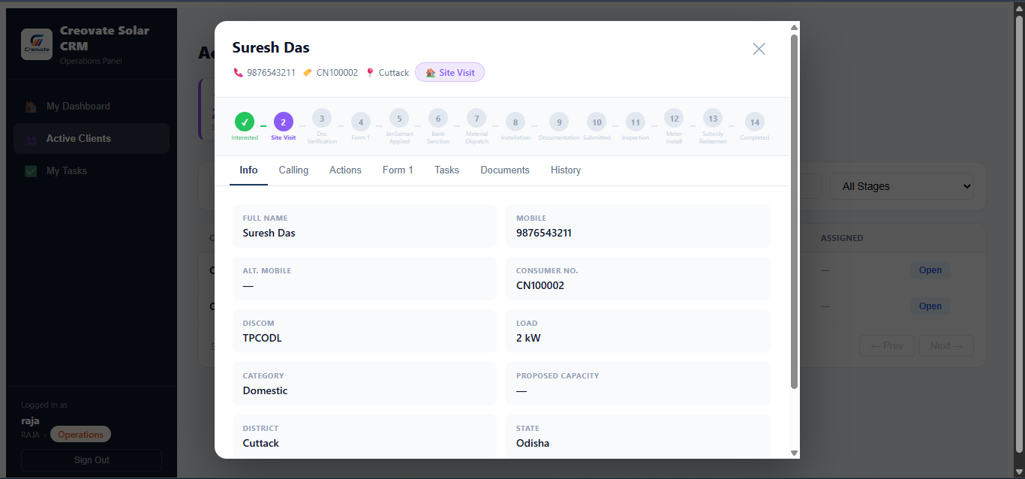Screen dimensions: 1025x479
Task: Select step 13 Subsidy Redeemed circle
Action: pyautogui.click(x=713, y=118)
